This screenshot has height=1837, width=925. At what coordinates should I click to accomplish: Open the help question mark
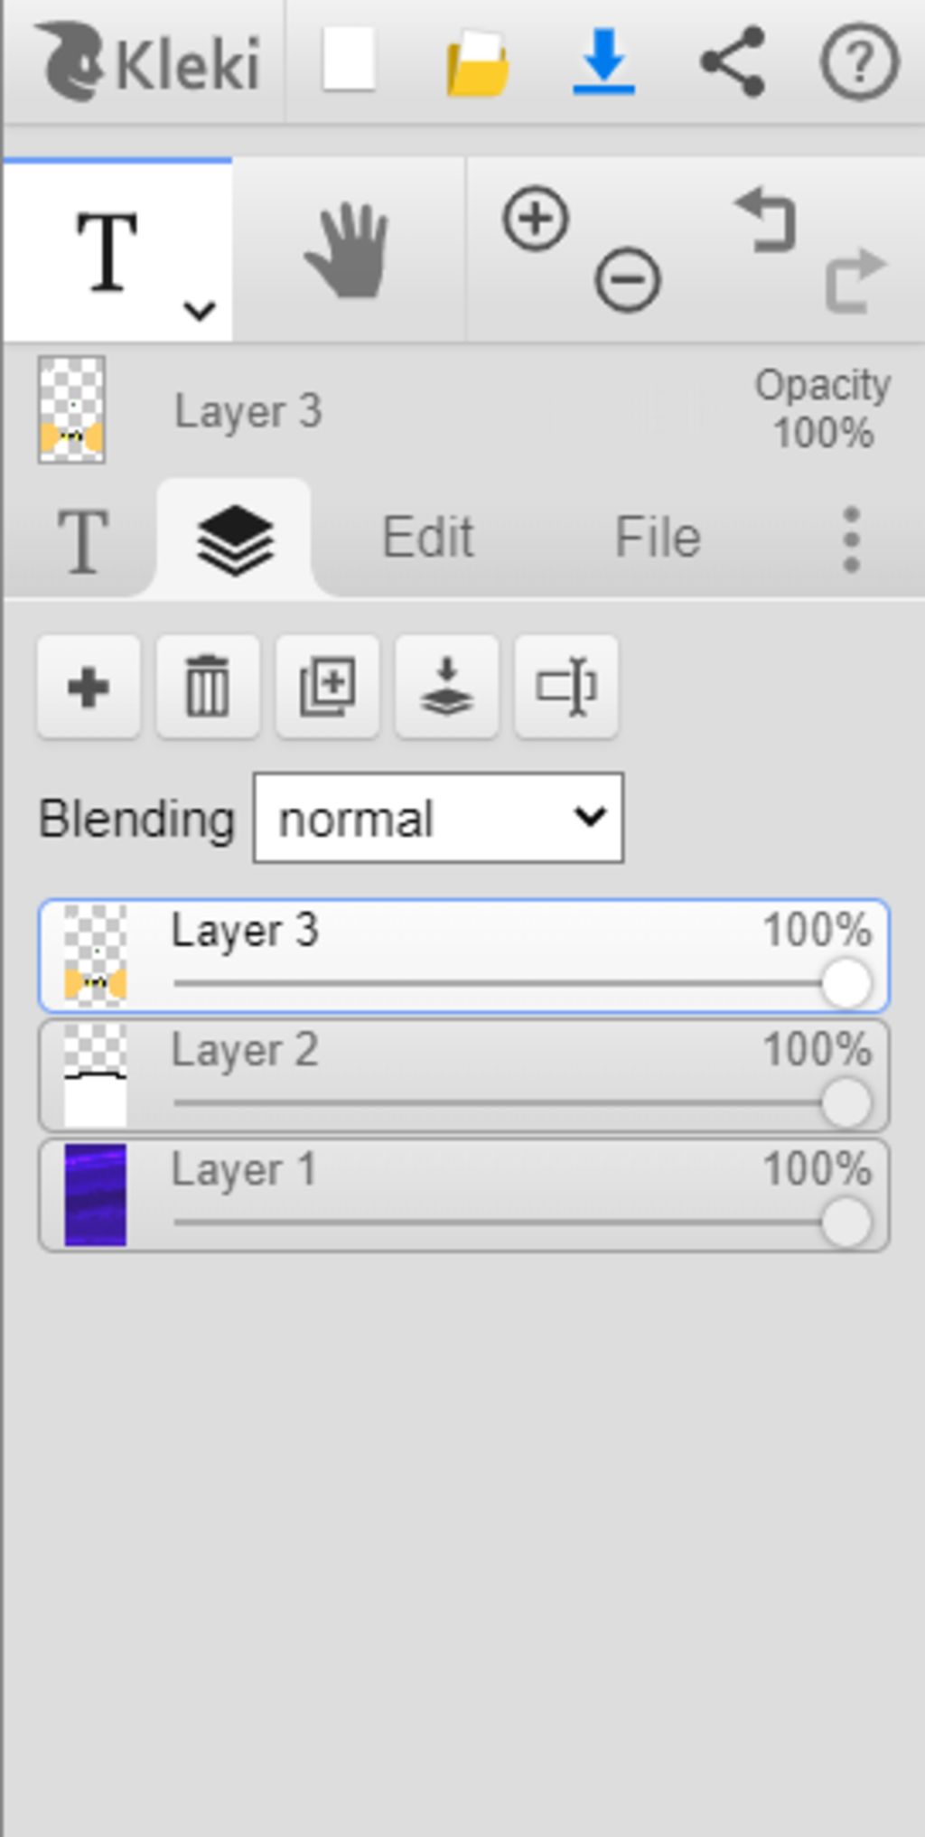859,61
